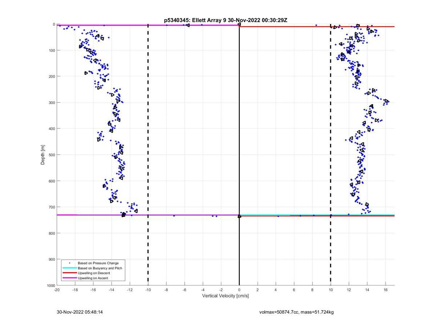Click the magenta line sample in legend
The height and width of the screenshot is (321, 436).
[69, 278]
